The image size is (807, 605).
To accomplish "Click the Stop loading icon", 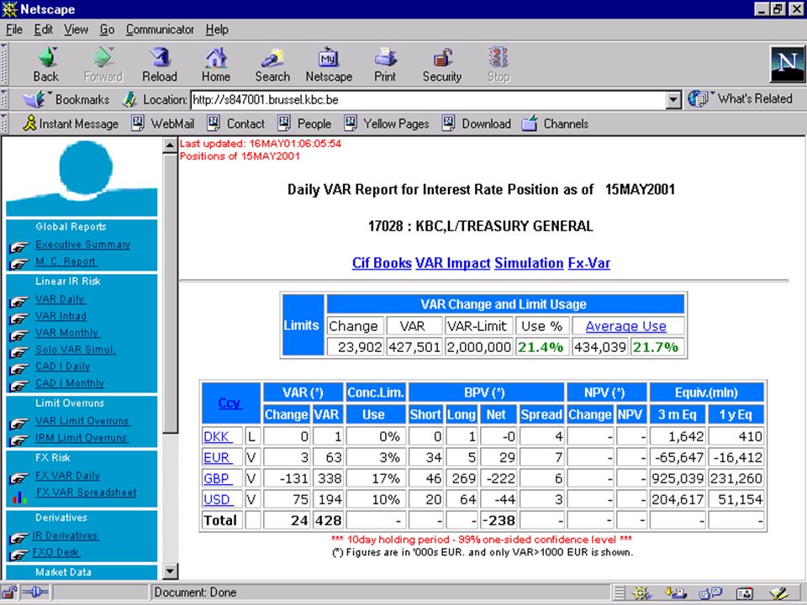I will [x=498, y=64].
